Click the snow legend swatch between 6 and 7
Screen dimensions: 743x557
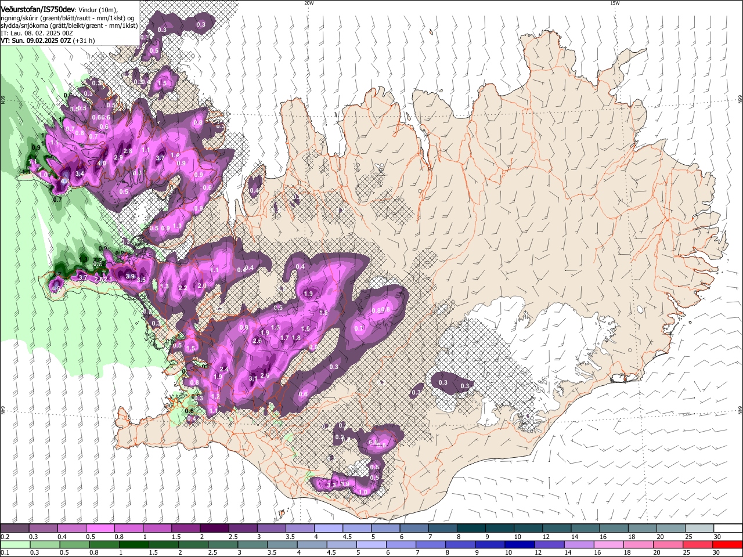(413, 529)
